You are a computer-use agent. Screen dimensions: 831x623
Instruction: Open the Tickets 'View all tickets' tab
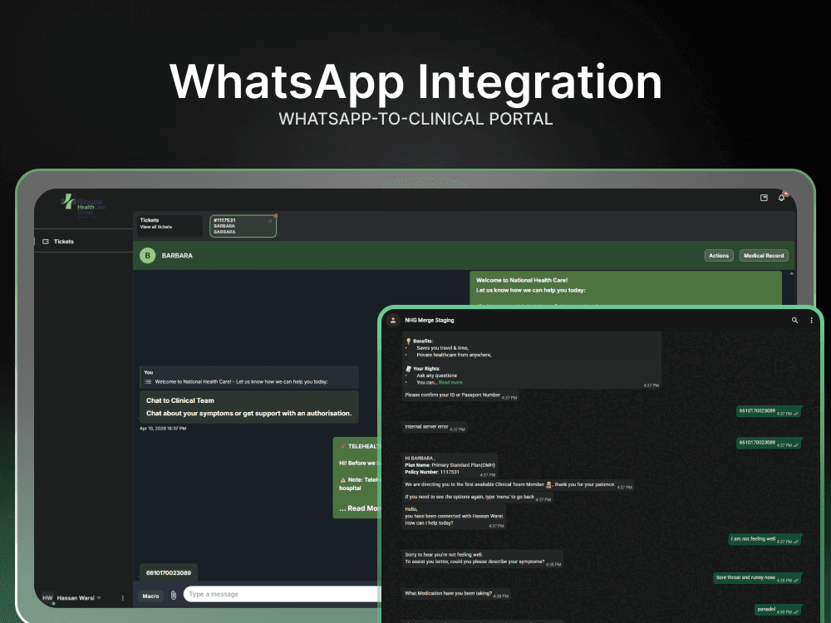(x=170, y=226)
